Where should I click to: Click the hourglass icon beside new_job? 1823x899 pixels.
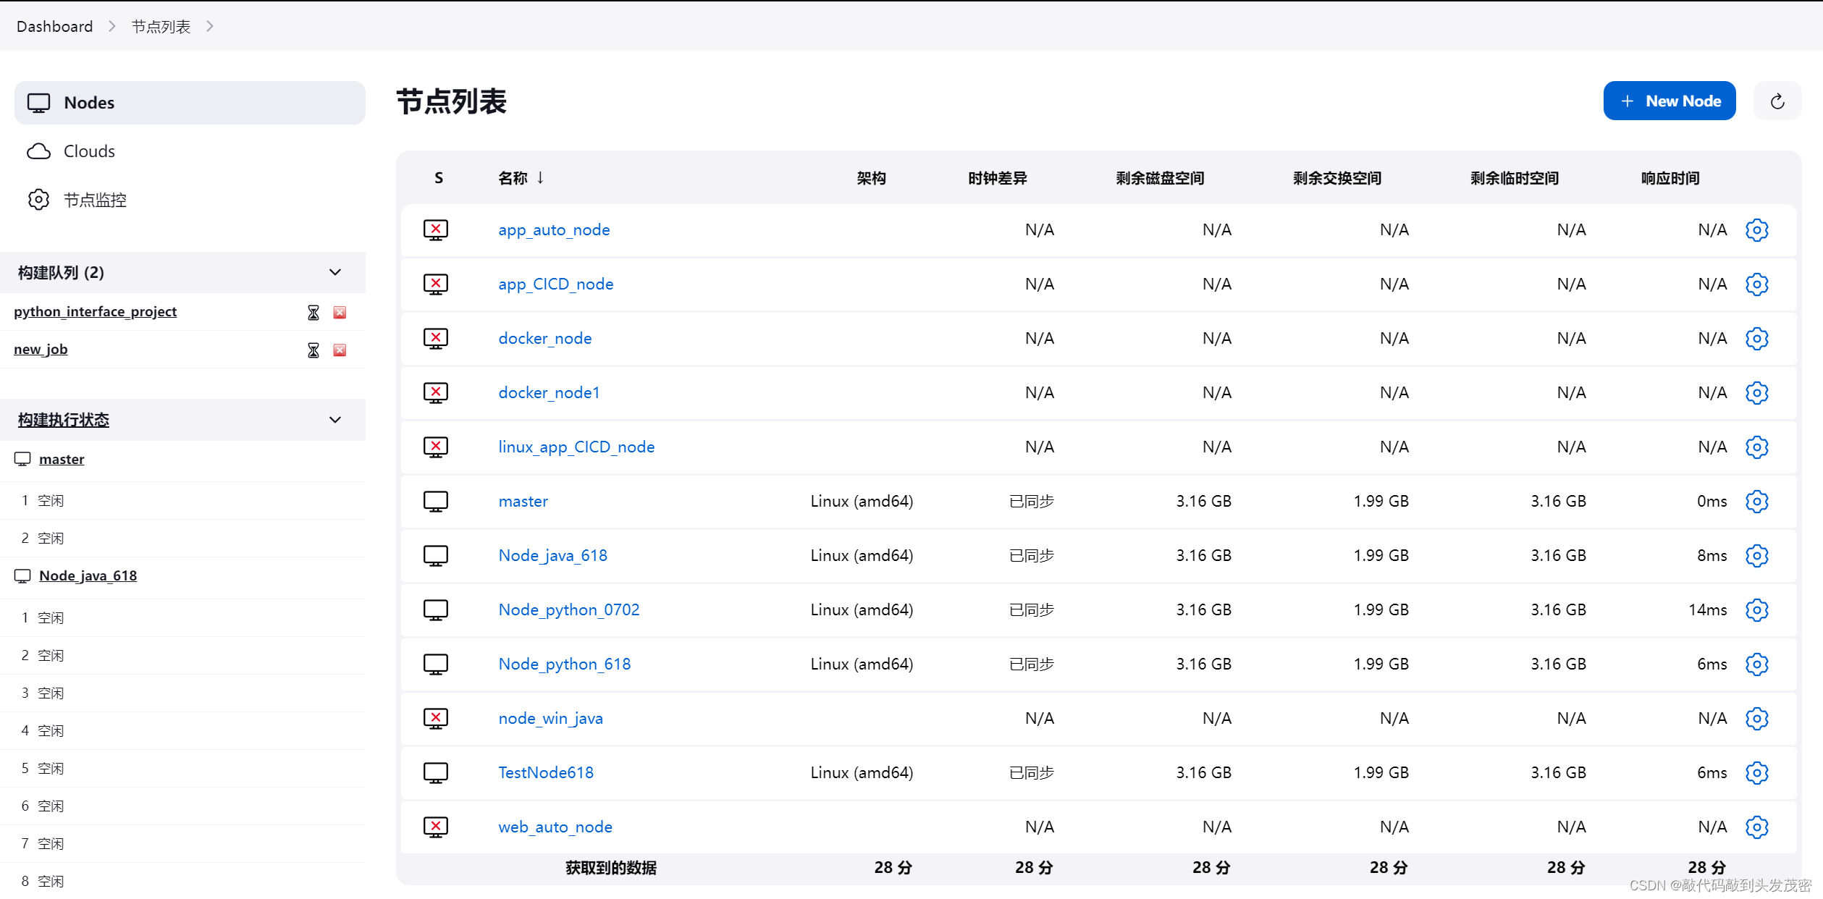313,350
